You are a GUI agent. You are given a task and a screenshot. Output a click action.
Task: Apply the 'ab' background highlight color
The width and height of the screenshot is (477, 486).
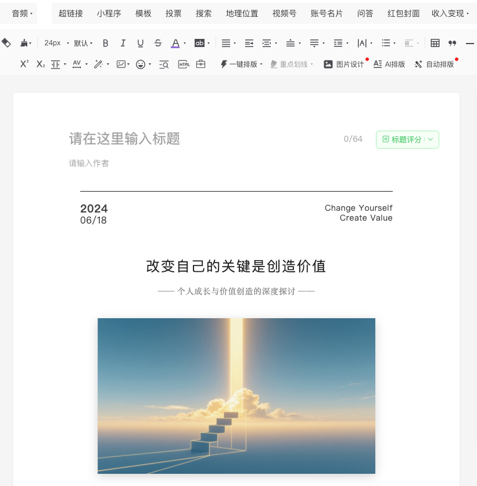pos(199,43)
